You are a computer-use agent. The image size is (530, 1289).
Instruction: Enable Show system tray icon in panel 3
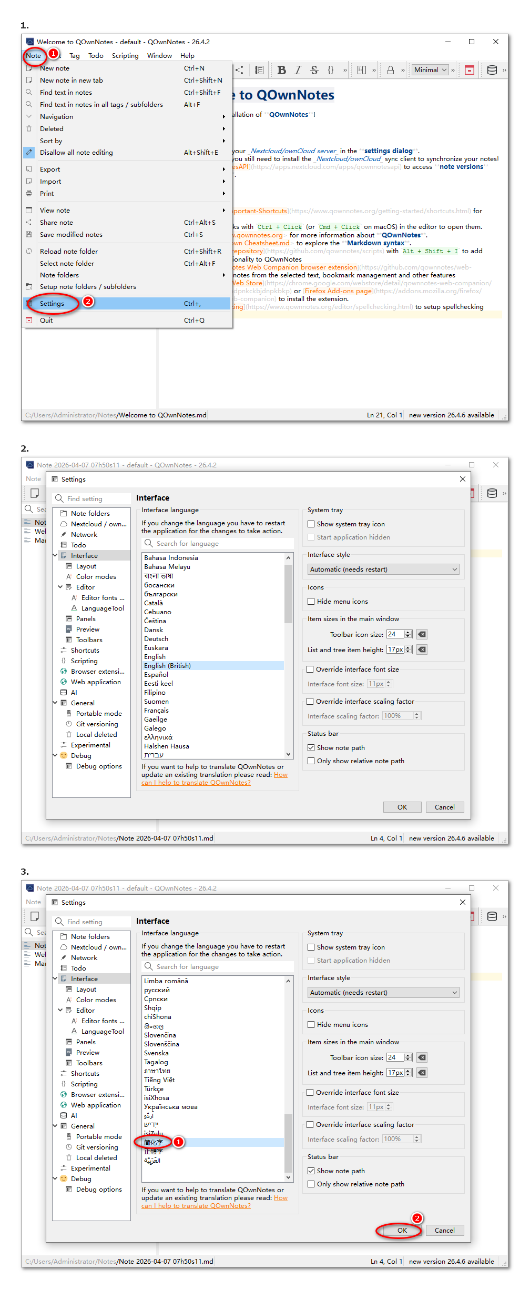[311, 947]
